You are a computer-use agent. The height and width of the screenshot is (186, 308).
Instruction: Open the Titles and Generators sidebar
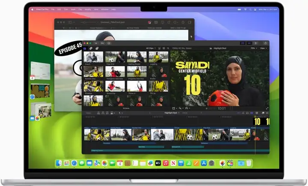coord(97,48)
